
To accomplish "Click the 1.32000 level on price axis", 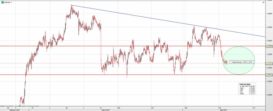I will [x=269, y=95].
